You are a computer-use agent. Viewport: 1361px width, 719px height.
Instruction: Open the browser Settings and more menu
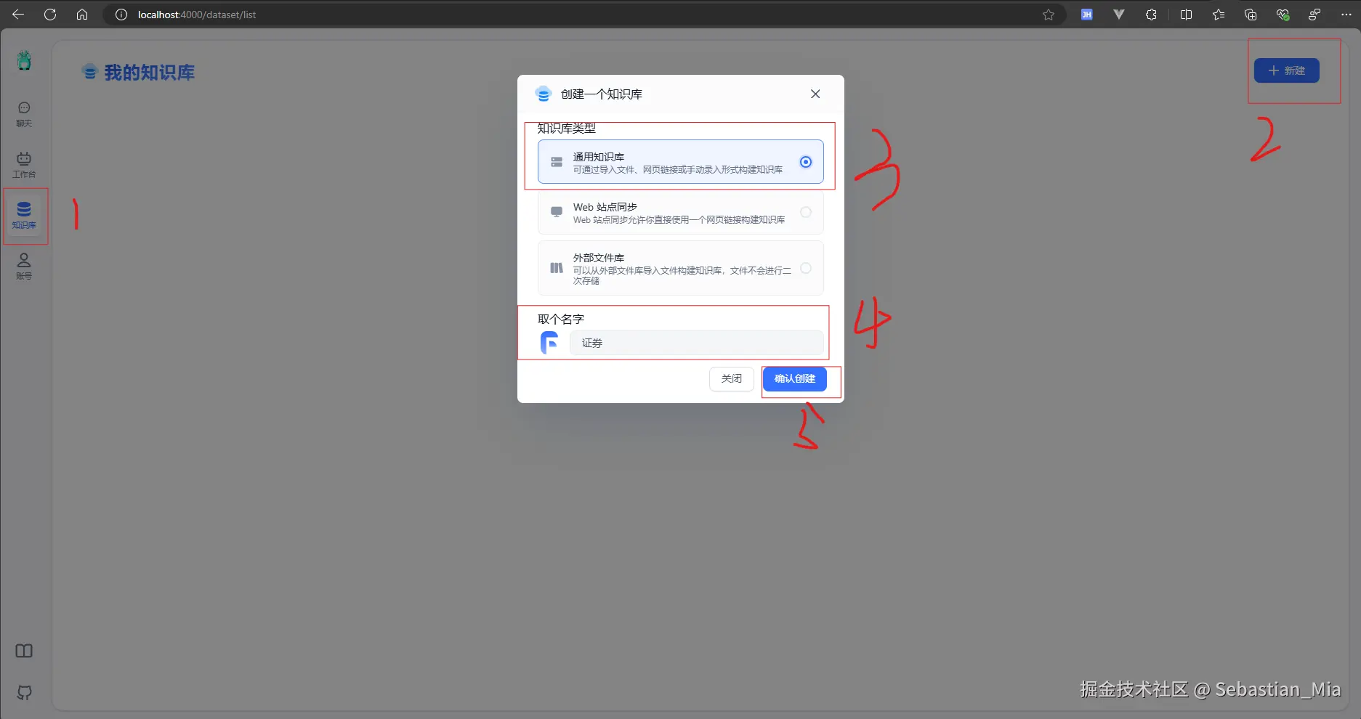tap(1344, 14)
